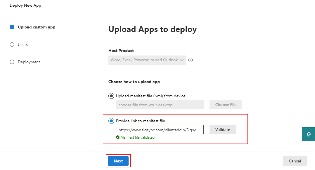Click the Validate button
This screenshot has height=170, width=315.
[x=222, y=130]
